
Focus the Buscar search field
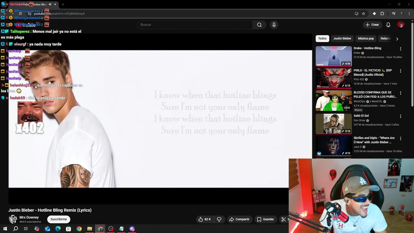click(x=195, y=25)
